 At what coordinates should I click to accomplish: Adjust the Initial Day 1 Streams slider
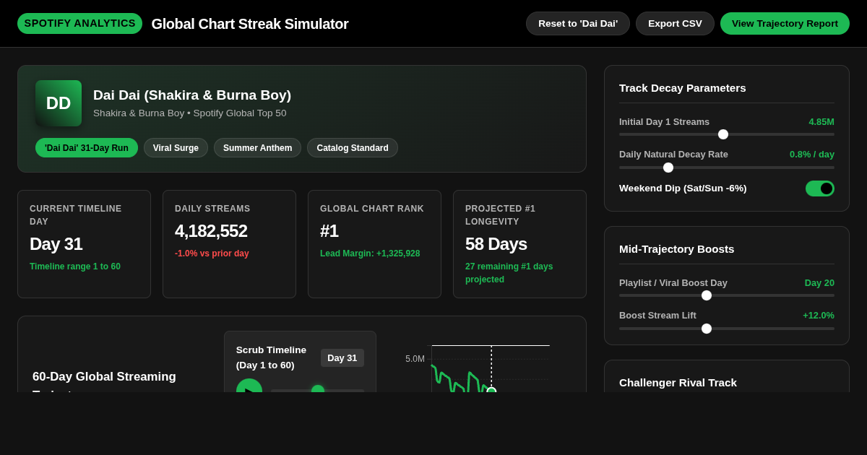tap(727, 134)
